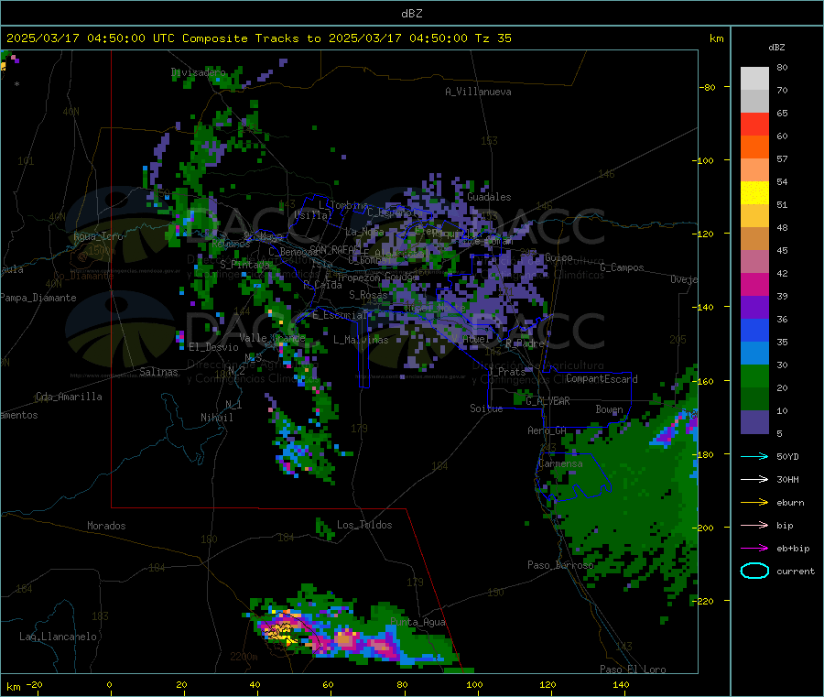Viewport: 824px width, 697px height.
Task: Click the 0 tick on bottom axis
Action: 109,685
